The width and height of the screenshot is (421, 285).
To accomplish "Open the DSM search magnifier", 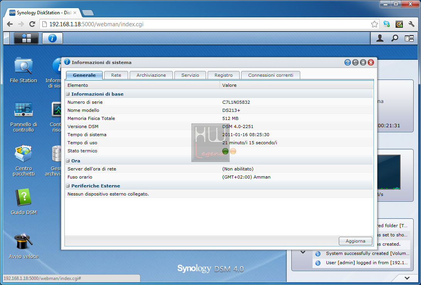I will (x=394, y=39).
